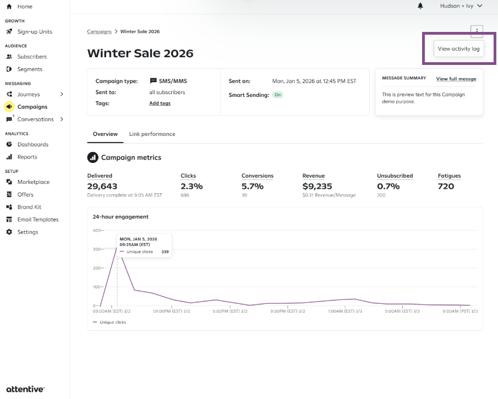The image size is (498, 399).
Task: Click the Add tags link
Action: (160, 103)
